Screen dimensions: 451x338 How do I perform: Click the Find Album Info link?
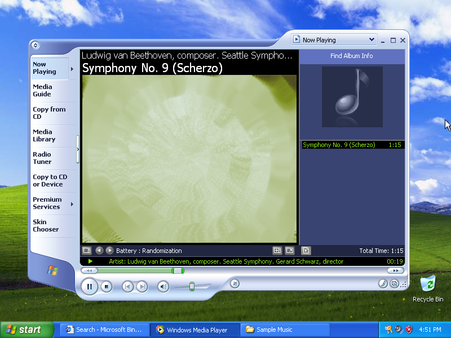(x=352, y=56)
